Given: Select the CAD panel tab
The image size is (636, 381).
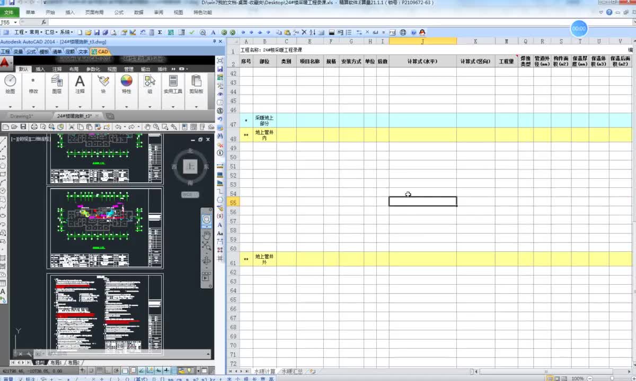Looking at the screenshot, I should (x=100, y=51).
